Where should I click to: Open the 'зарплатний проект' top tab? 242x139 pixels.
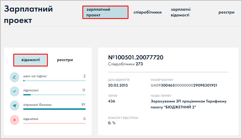(105, 12)
